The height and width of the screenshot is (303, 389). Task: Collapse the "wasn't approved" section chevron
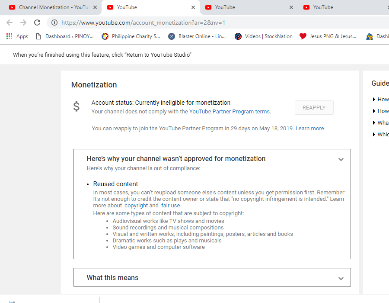click(x=341, y=159)
